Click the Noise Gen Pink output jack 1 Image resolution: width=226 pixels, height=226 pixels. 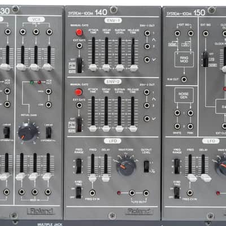[x=190, y=113]
